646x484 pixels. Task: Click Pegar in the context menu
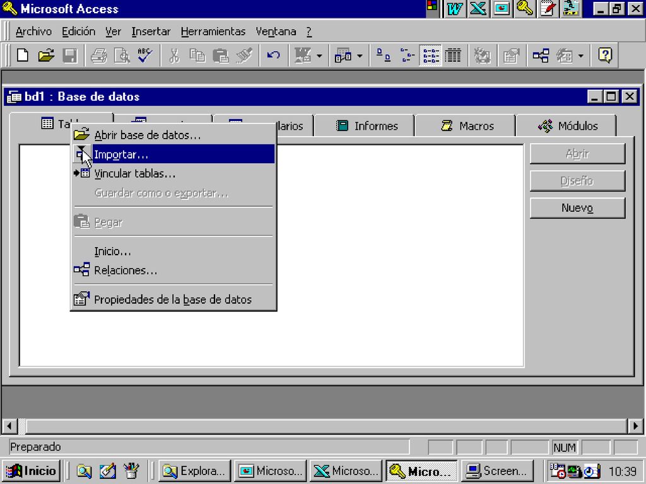173,222
